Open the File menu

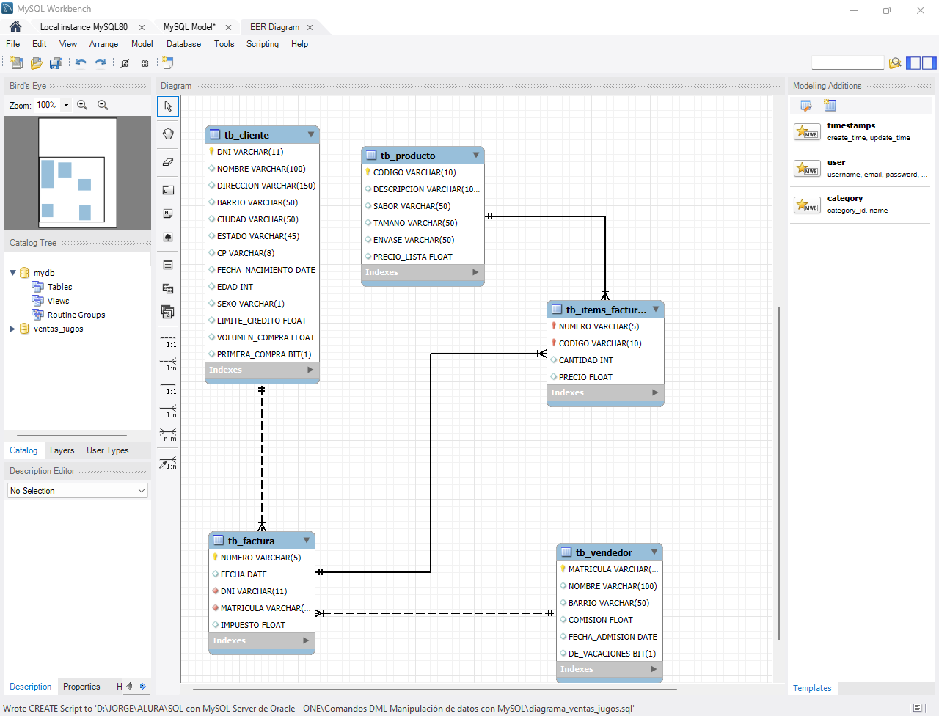pyautogui.click(x=13, y=44)
